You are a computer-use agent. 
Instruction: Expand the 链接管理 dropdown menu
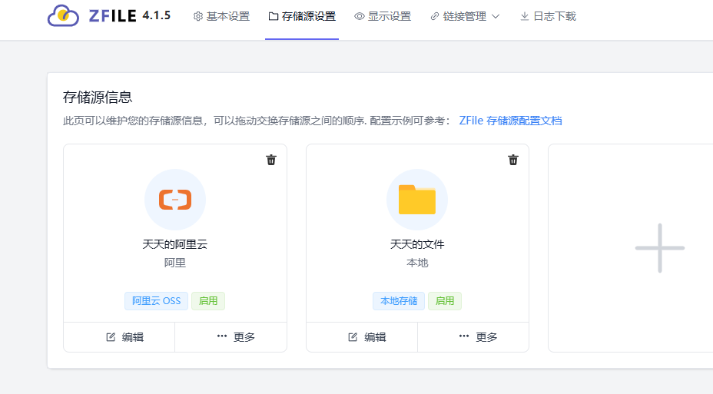[465, 16]
